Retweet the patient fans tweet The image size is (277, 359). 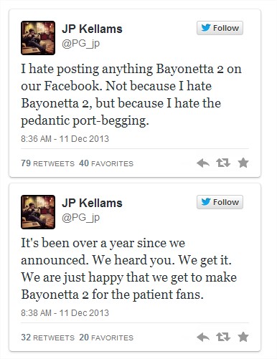pyautogui.click(x=223, y=338)
